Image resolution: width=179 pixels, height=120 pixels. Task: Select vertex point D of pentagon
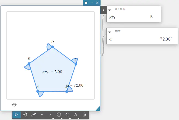tap(52, 47)
